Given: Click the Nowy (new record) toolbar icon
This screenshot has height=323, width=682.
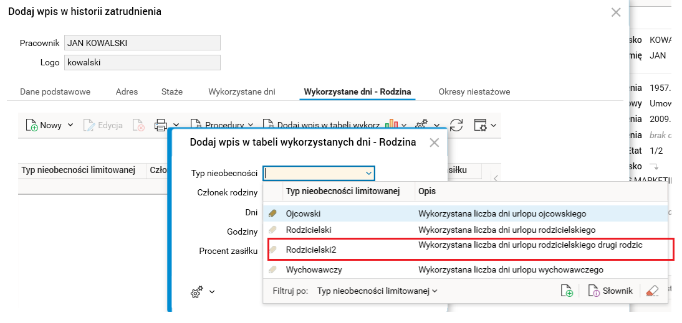Looking at the screenshot, I should click(32, 125).
